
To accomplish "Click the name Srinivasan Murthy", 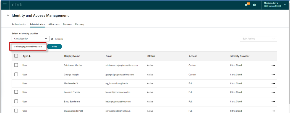I will (73, 65).
